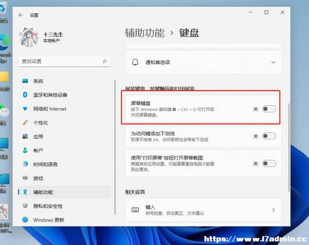This screenshot has width=309, height=245.
Task: Click the 相关设置 section heading
Action: click(x=135, y=192)
